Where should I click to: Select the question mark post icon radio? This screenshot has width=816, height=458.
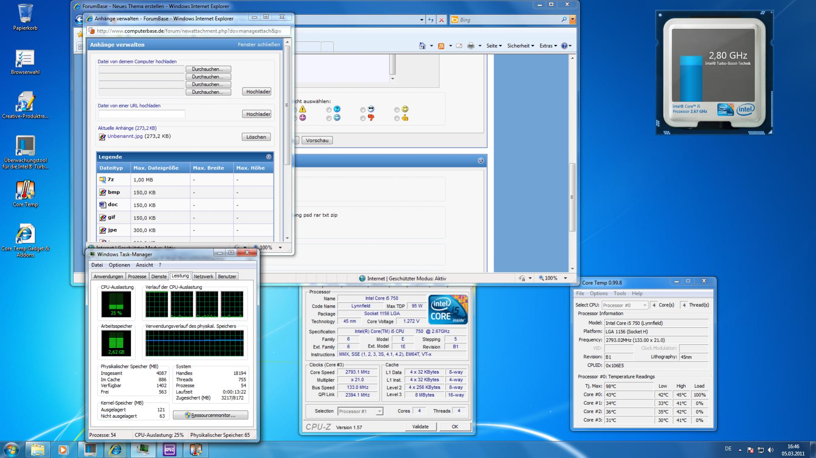(329, 110)
